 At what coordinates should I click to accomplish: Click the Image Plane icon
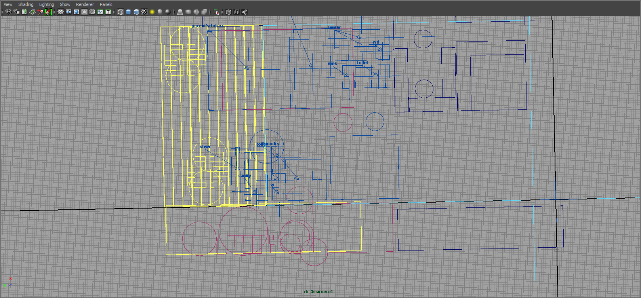click(32, 12)
